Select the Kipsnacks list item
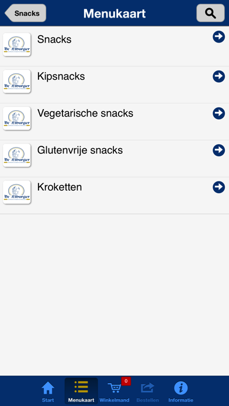This screenshot has height=406, width=229. pos(114,85)
